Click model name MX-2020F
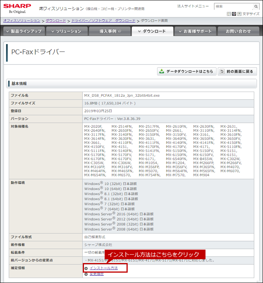 pos(93,127)
